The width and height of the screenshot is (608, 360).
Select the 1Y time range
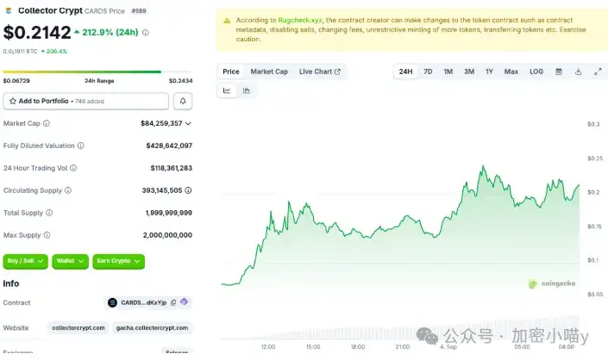pos(489,71)
